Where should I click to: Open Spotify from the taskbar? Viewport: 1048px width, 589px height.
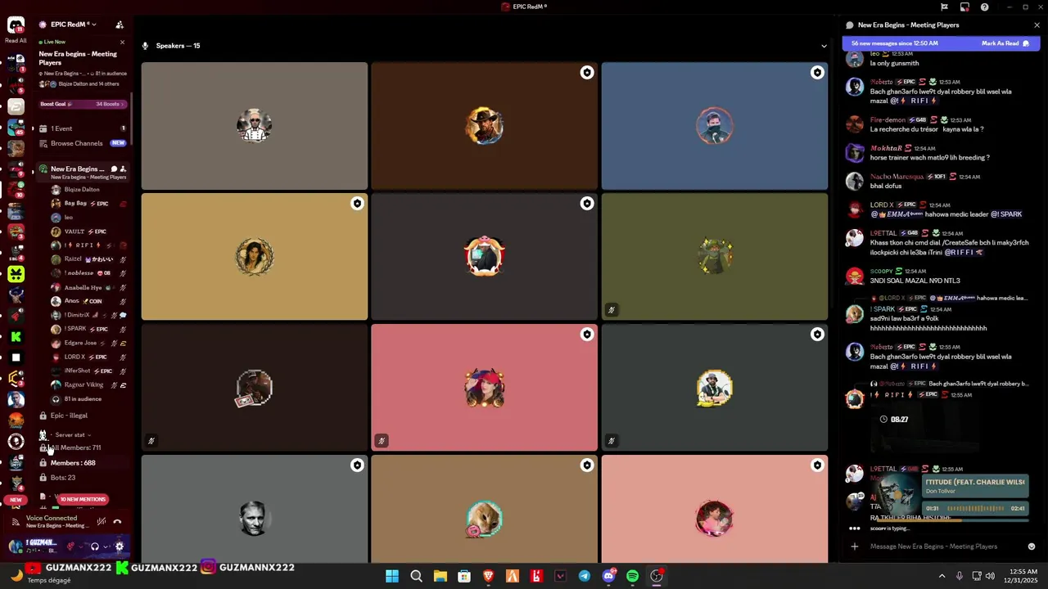(632, 576)
